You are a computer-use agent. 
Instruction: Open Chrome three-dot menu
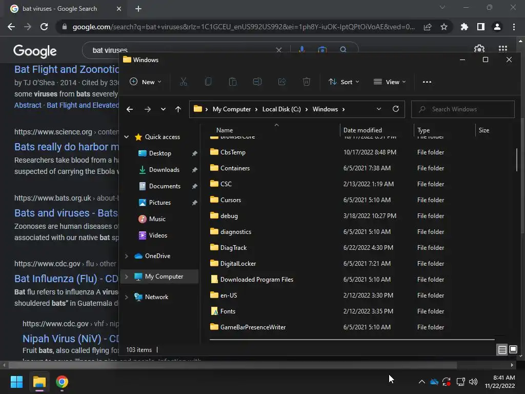[514, 27]
